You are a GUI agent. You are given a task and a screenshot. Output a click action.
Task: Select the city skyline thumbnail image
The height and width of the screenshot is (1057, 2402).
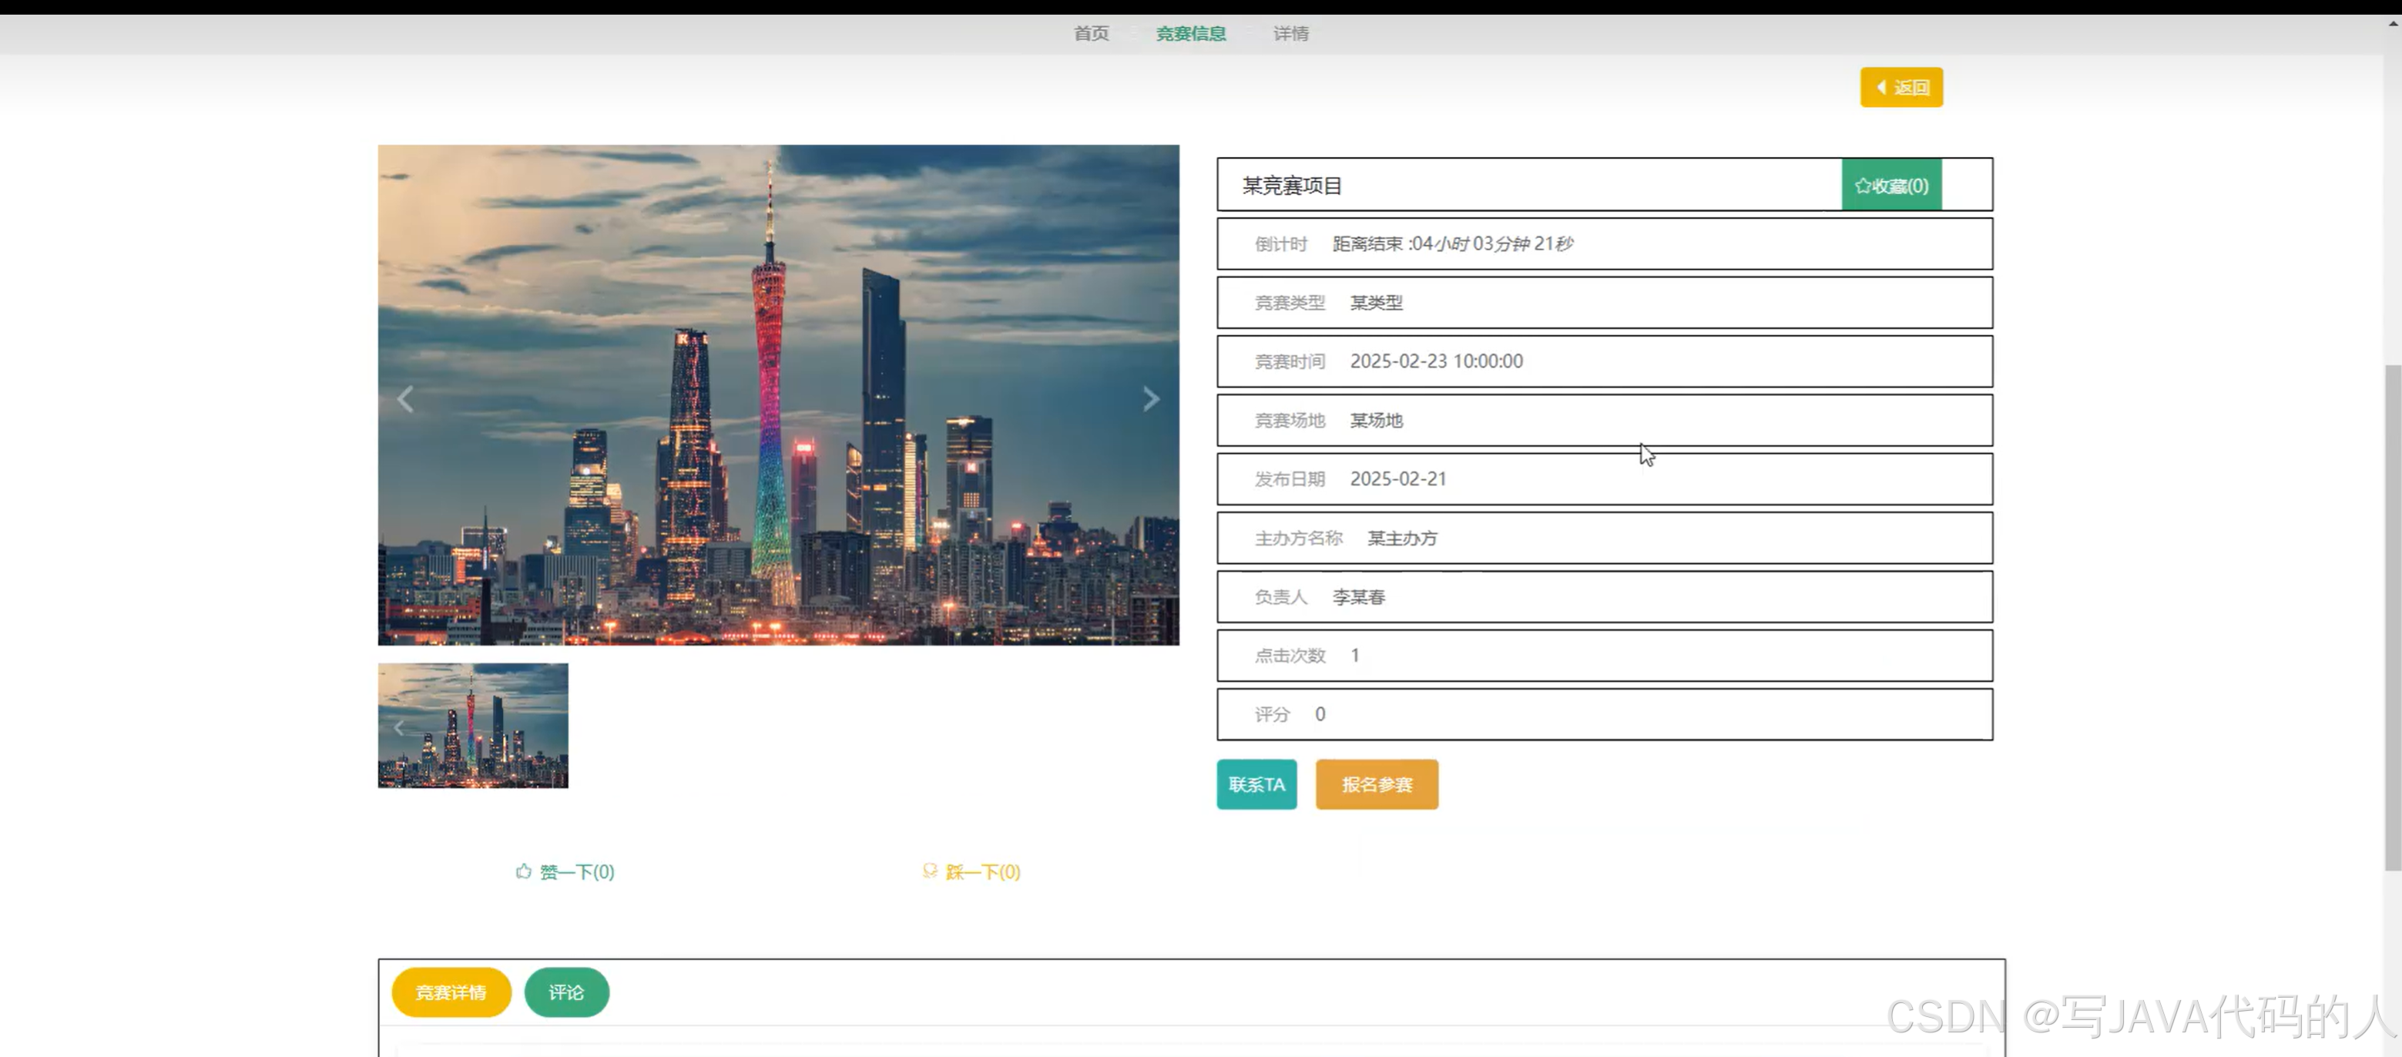click(473, 725)
